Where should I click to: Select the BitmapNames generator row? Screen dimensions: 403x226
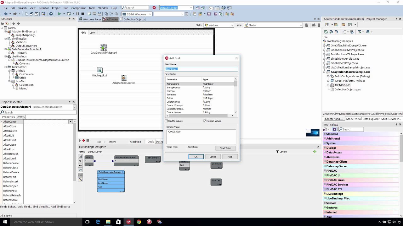point(200,88)
